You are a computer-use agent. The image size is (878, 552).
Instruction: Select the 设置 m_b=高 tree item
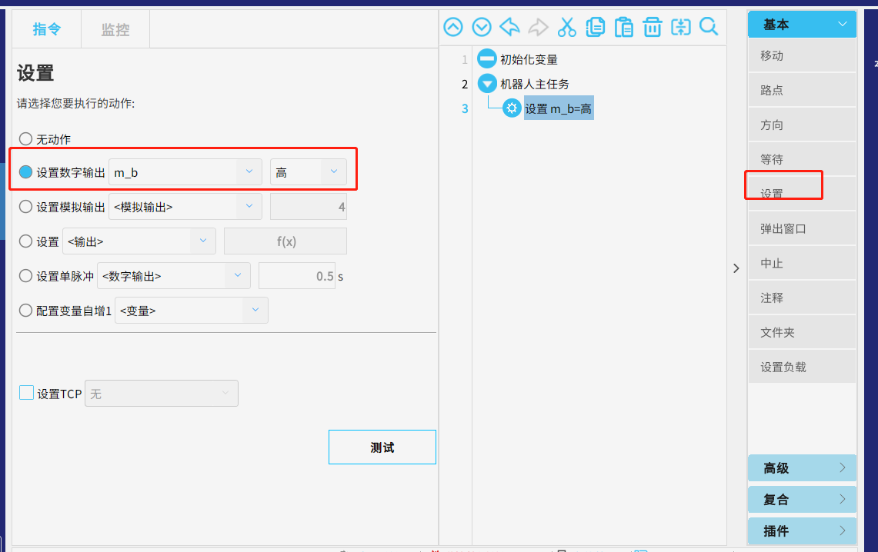tap(558, 109)
